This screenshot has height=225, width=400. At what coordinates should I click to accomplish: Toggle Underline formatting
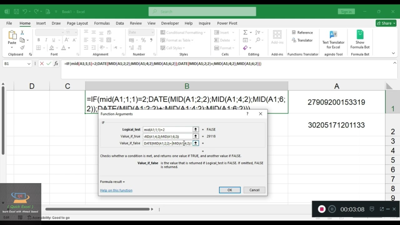tap(54, 40)
